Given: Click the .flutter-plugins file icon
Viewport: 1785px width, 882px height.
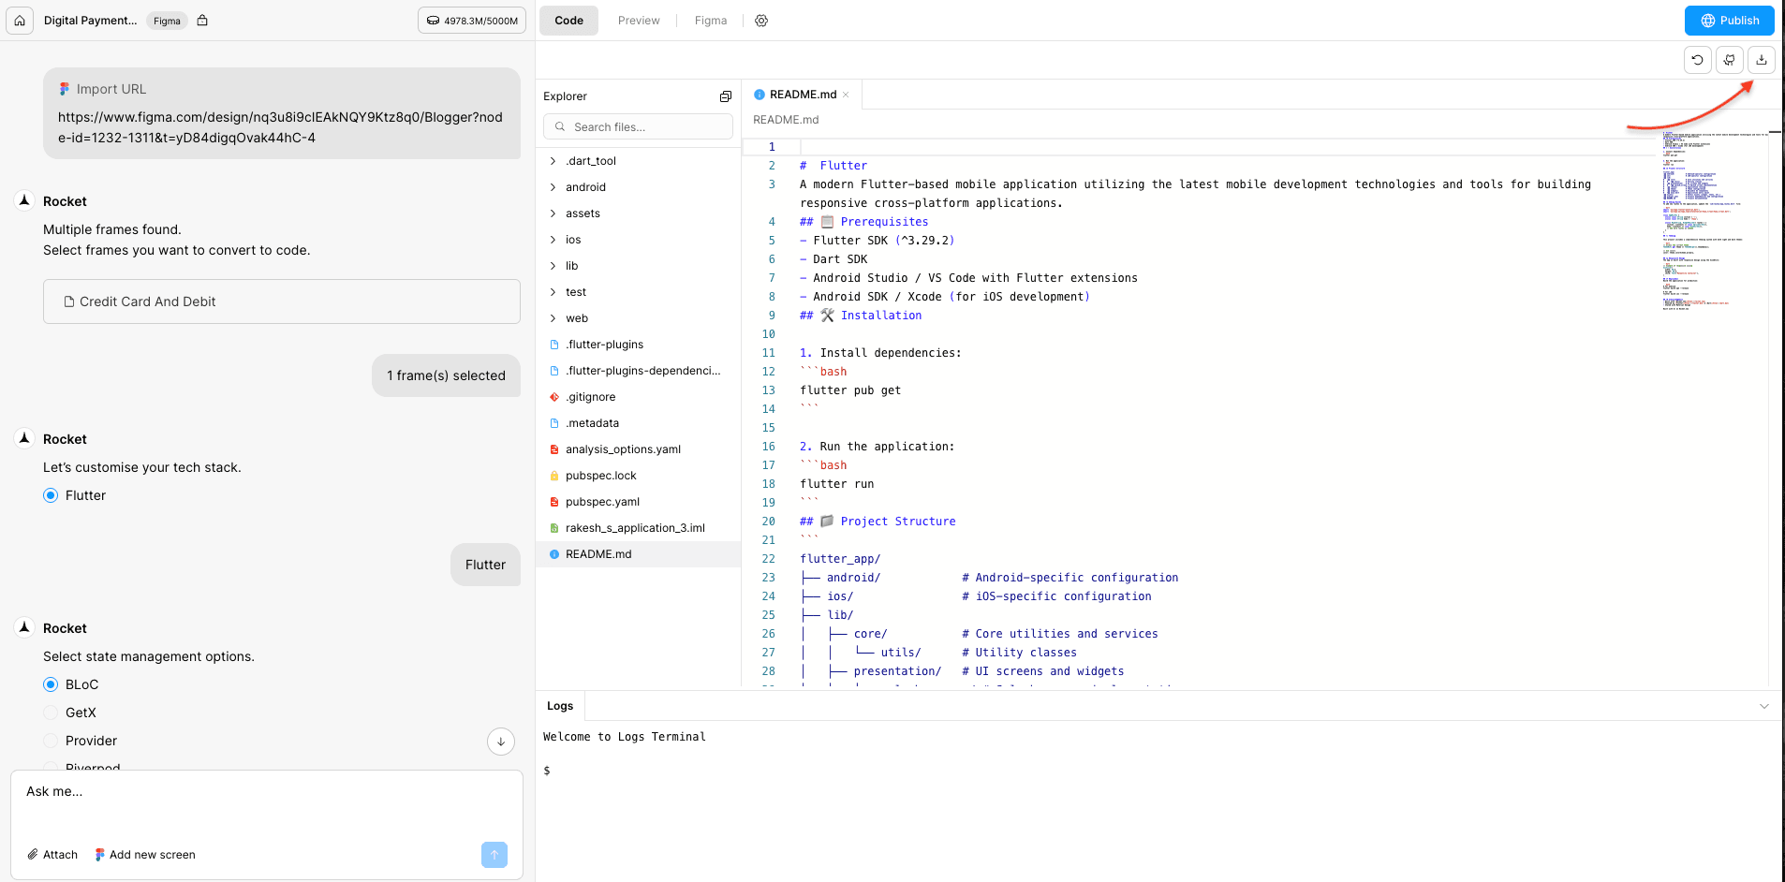Looking at the screenshot, I should coord(553,345).
